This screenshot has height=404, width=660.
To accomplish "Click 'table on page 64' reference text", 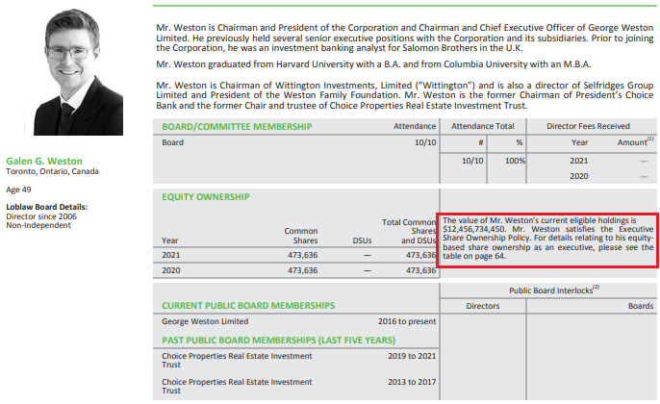I will click(473, 256).
